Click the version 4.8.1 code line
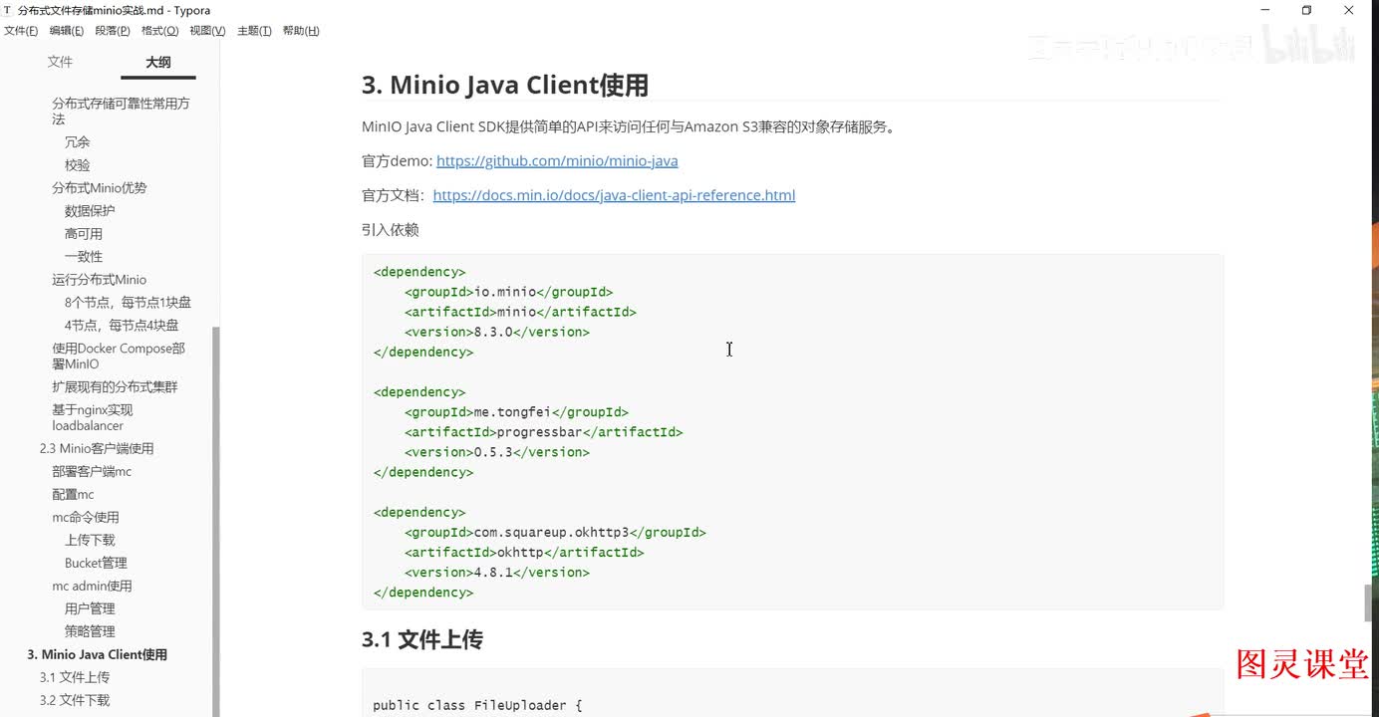The height and width of the screenshot is (717, 1379). 497,573
